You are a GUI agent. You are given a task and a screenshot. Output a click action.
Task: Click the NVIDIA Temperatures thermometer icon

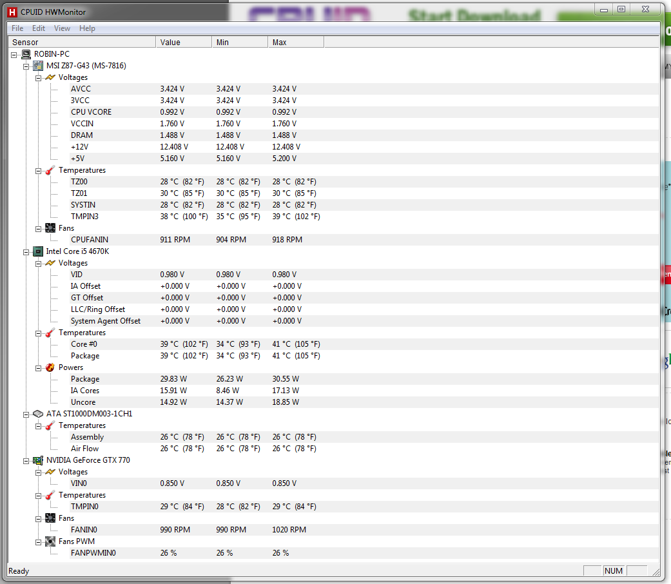coord(50,495)
